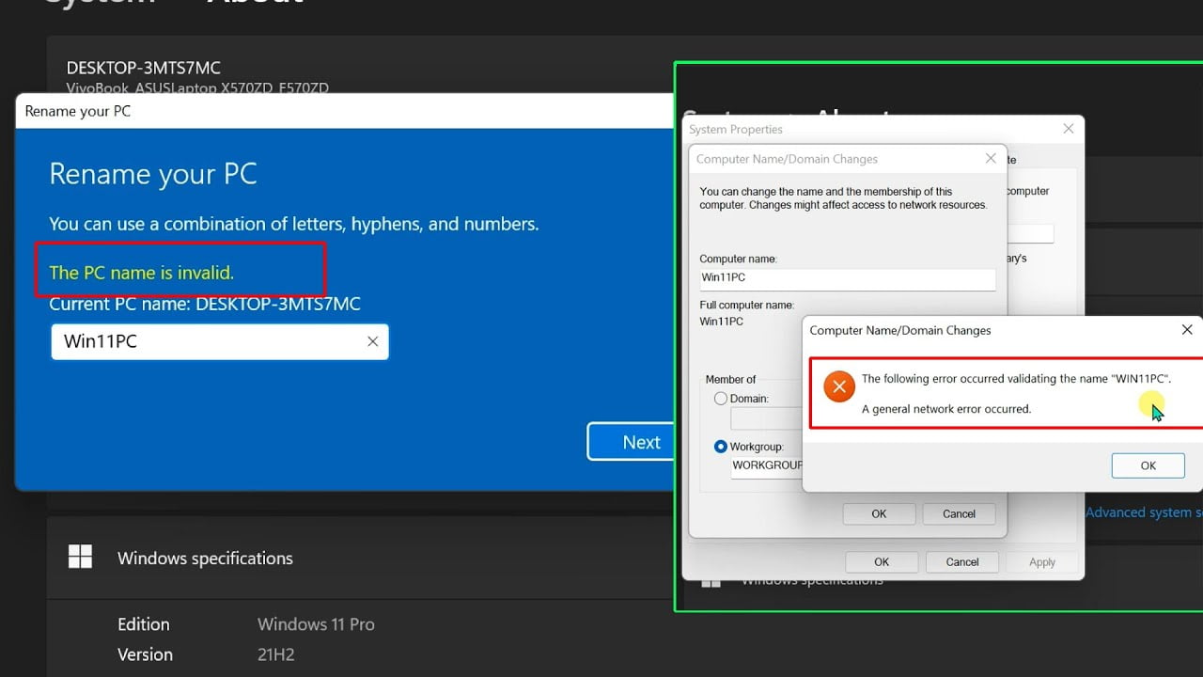
Task: Click the DESKTOP-3MTS7MC device name
Action: (x=144, y=68)
